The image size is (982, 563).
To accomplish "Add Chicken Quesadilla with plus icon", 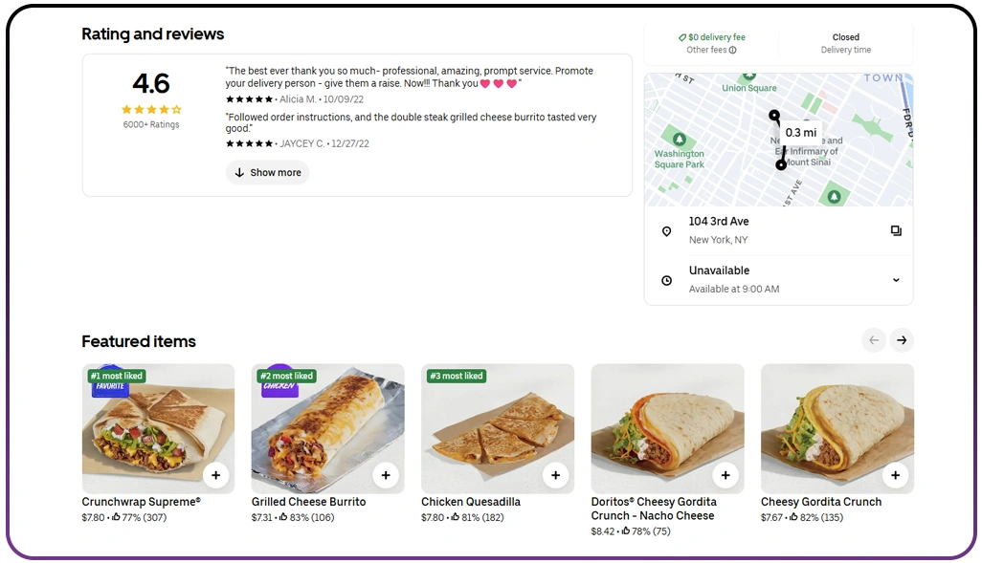I will click(x=555, y=475).
